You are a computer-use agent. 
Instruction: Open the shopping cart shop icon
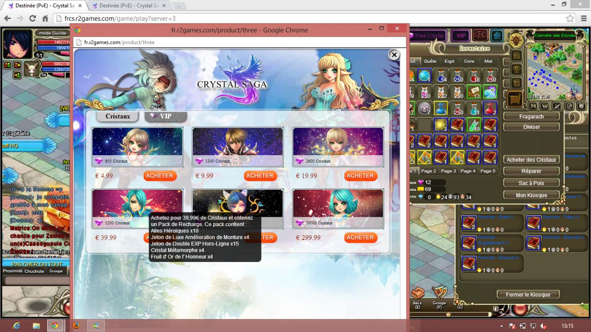pos(515,99)
